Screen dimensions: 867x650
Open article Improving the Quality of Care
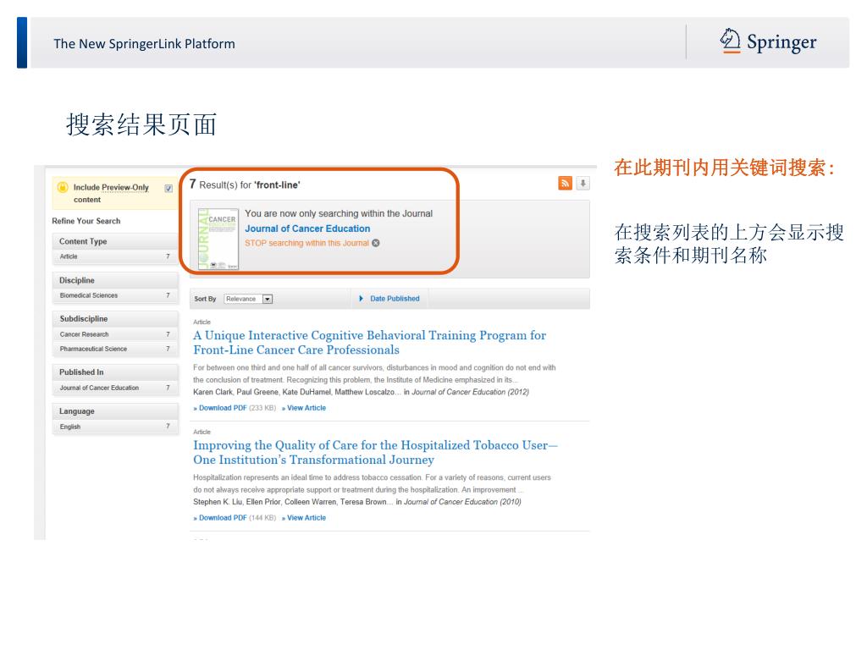tap(375, 453)
